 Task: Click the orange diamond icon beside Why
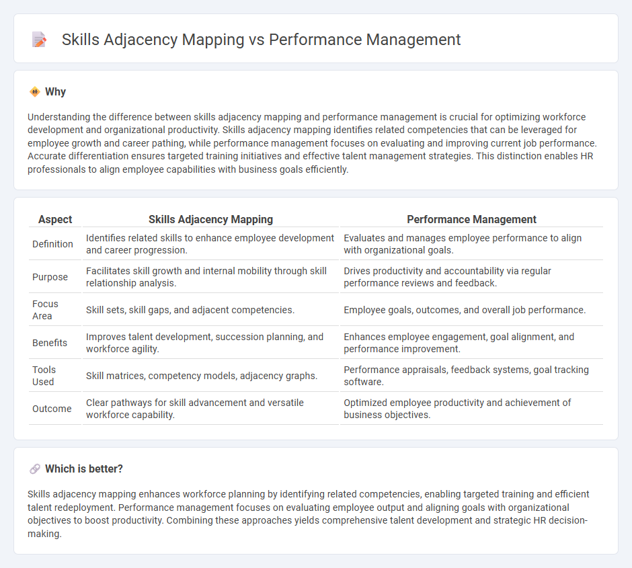tap(35, 92)
